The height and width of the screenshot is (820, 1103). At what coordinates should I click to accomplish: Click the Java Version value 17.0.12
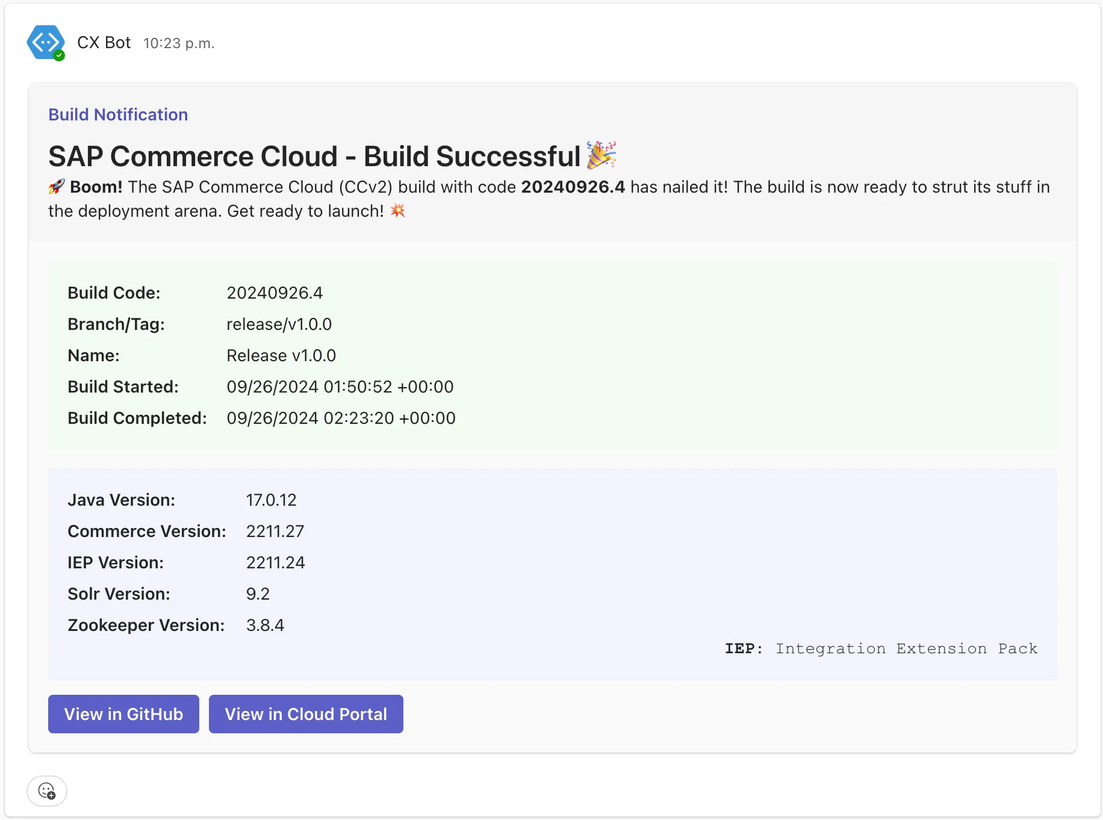(x=271, y=500)
